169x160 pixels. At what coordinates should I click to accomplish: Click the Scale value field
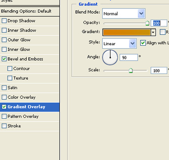[x=159, y=70]
